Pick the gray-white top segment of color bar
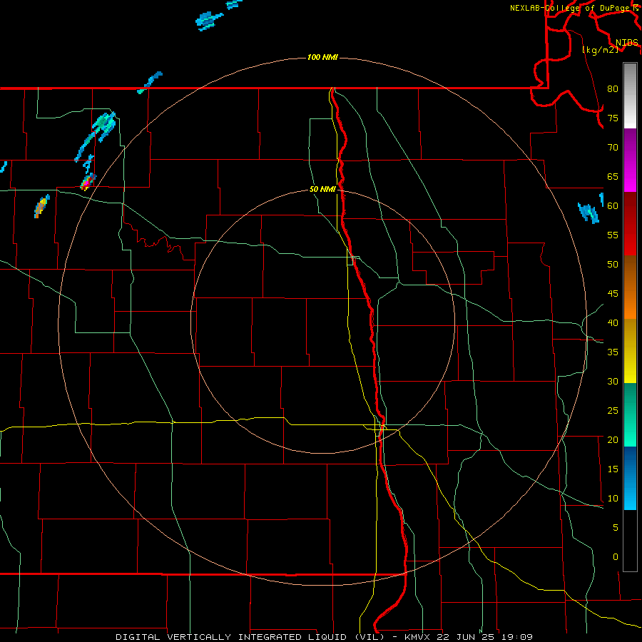 [630, 96]
